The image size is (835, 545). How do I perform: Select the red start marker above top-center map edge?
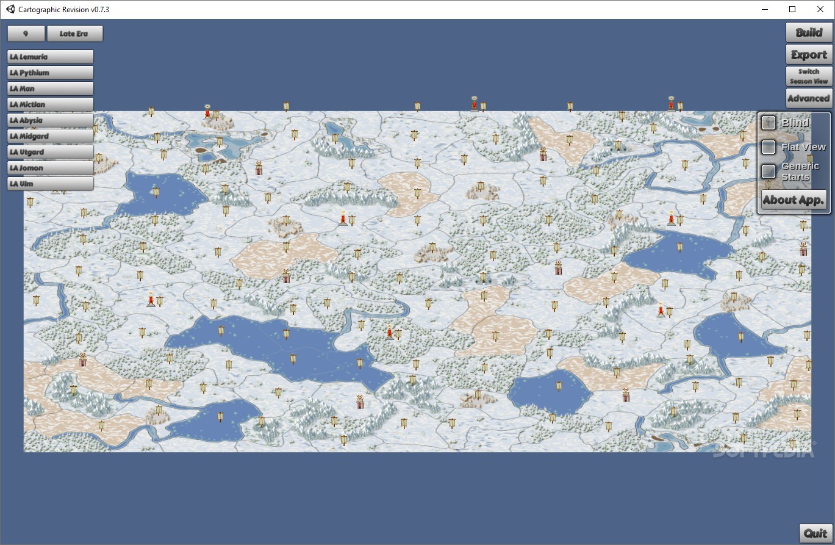coord(474,104)
